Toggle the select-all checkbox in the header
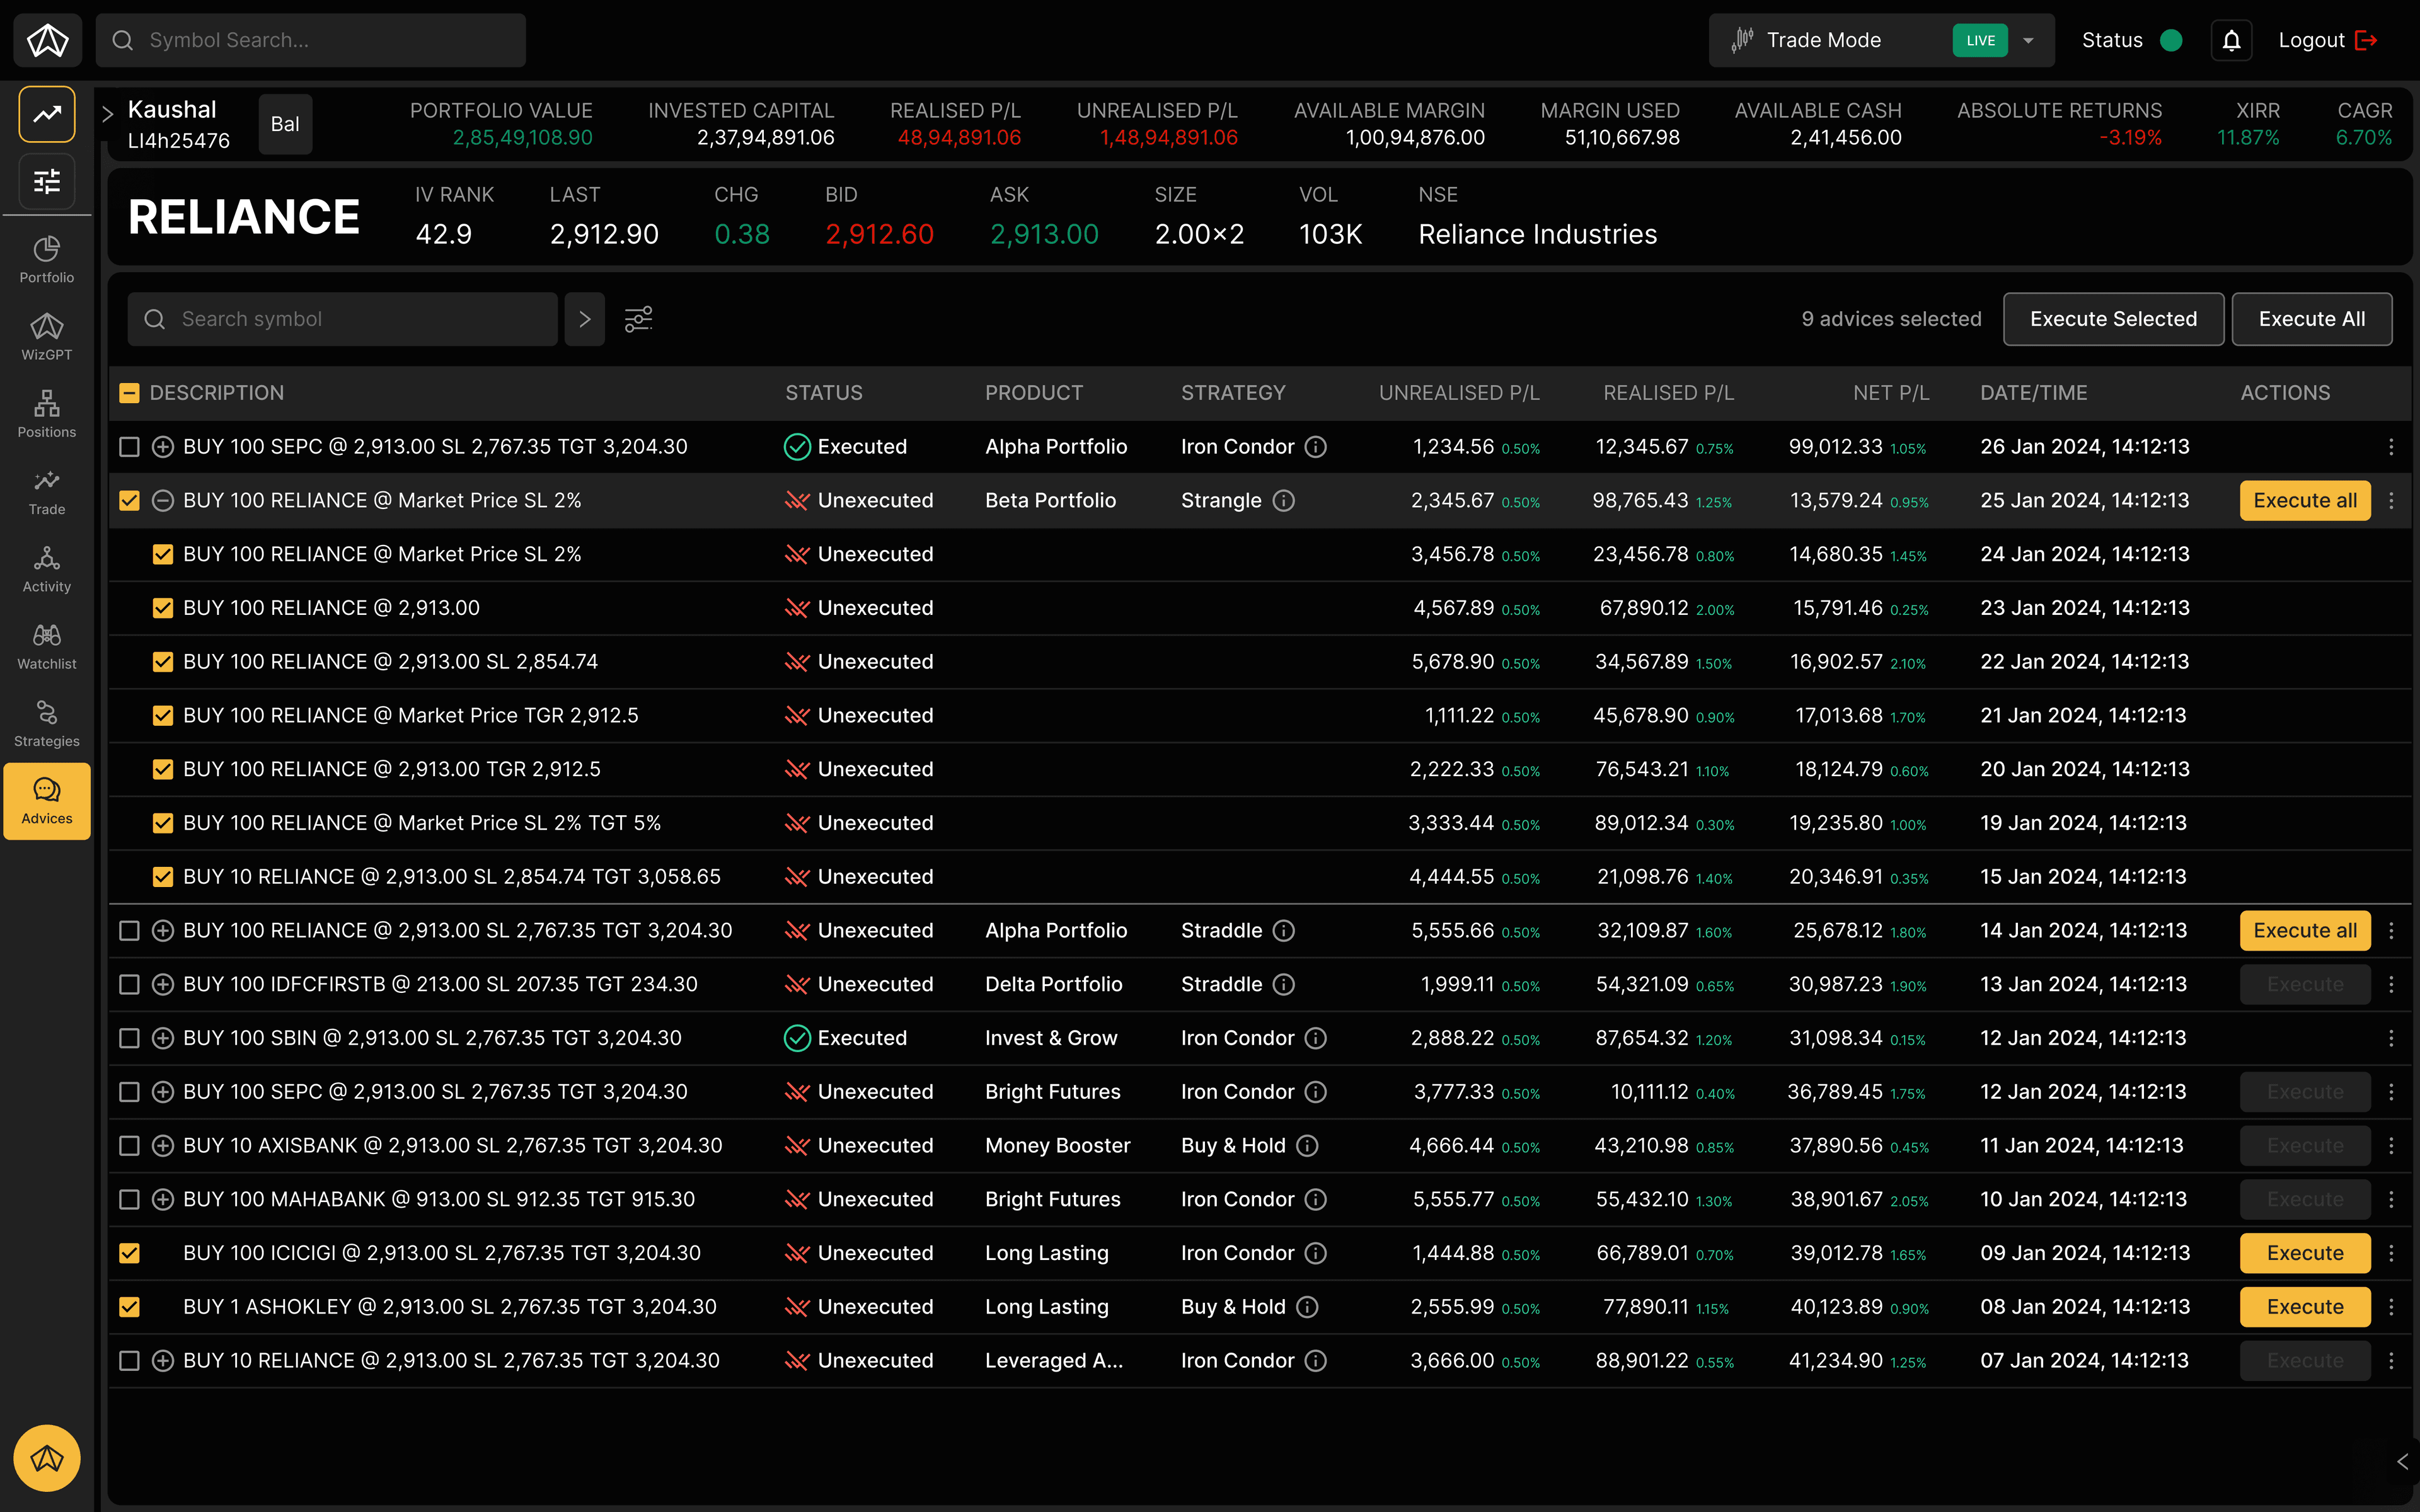2420x1512 pixels. coord(129,392)
